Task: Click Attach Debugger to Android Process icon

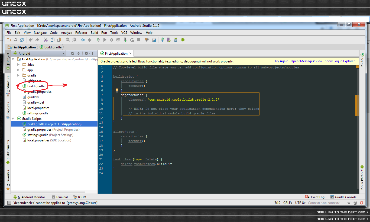Action: [x=125, y=40]
